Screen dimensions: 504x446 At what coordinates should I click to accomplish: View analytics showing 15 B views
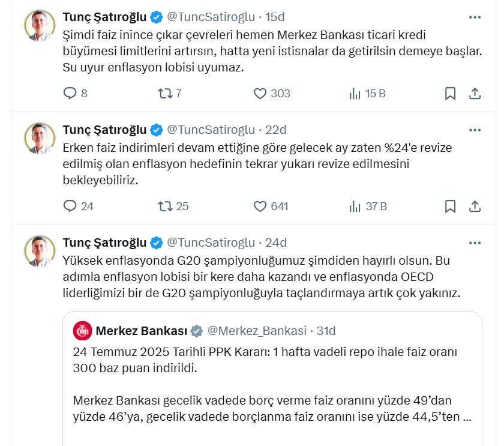point(355,94)
